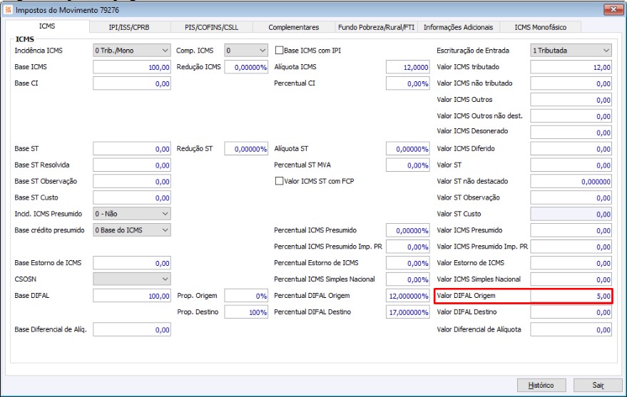627x397 pixels.
Task: Click the Valor ICMS Outros não dest. field
Action: point(571,116)
